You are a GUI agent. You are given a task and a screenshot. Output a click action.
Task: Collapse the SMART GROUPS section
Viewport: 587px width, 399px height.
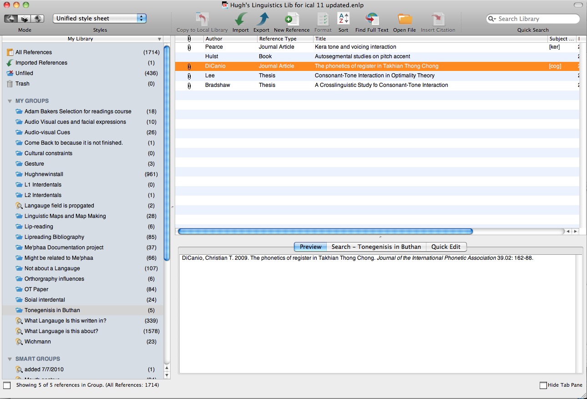(x=10, y=359)
